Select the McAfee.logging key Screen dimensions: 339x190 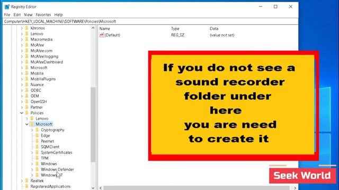pos(44,56)
